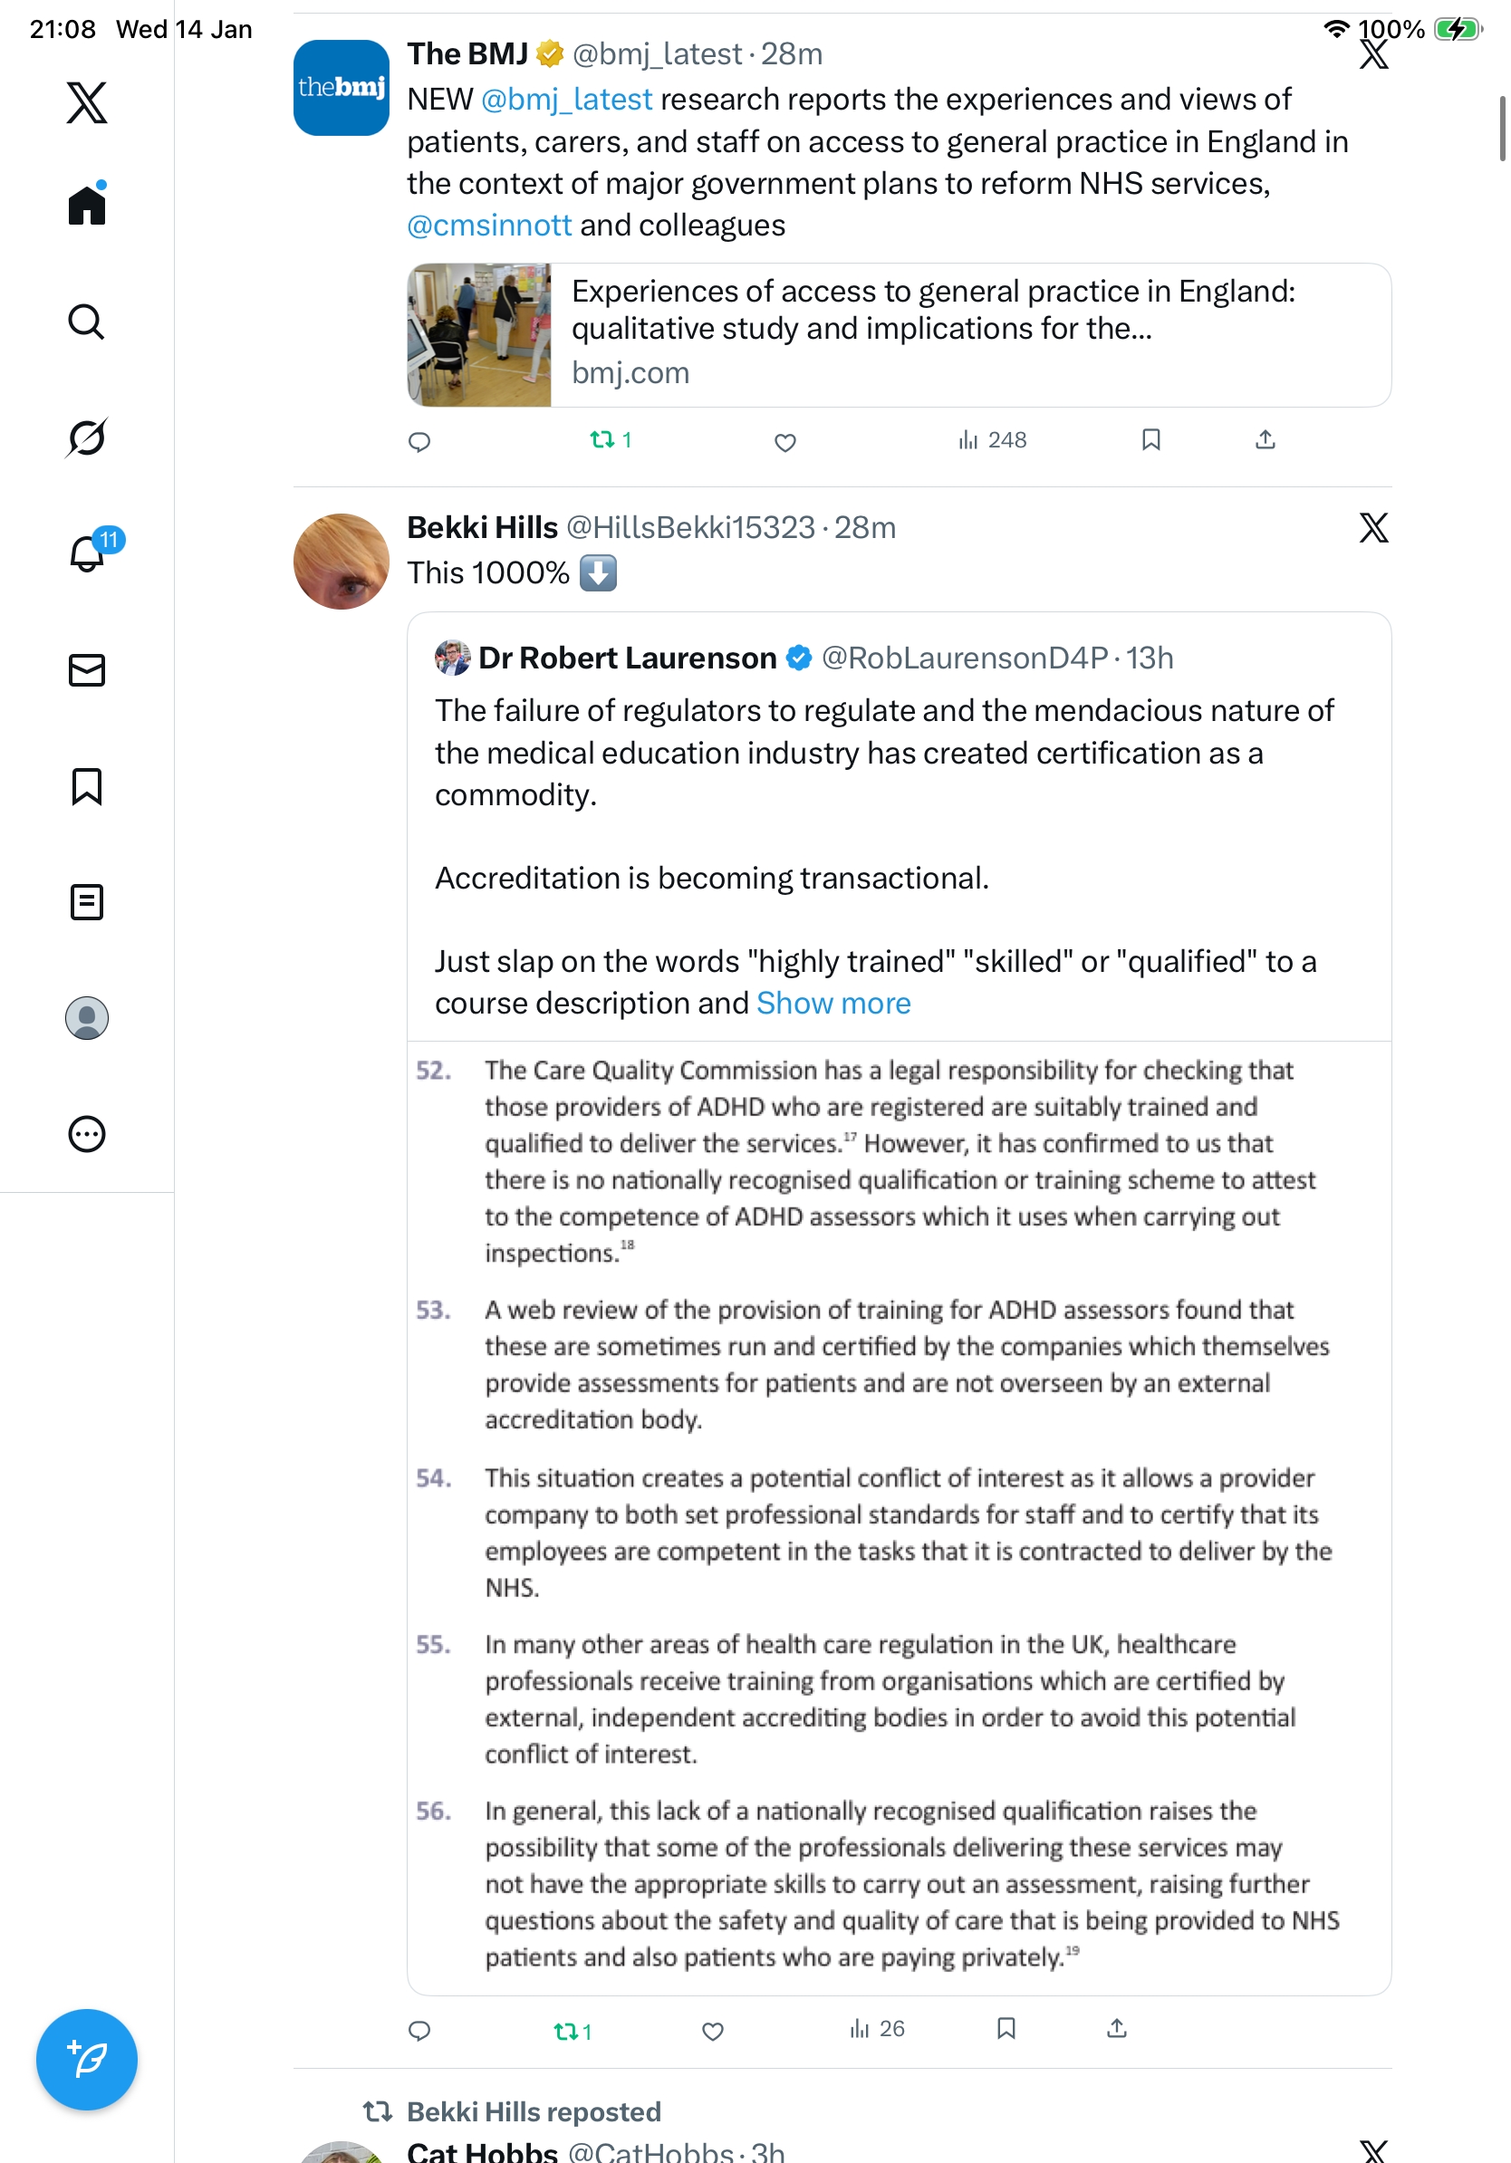Open Search in the sidebar
Viewport: 1511px width, 2163px height.
tap(87, 322)
